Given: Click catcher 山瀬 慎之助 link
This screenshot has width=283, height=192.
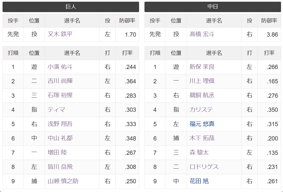Looking at the screenshot, I should coord(63,181).
